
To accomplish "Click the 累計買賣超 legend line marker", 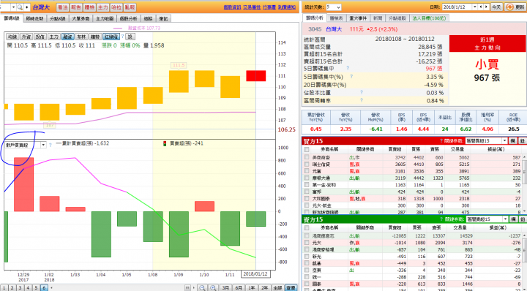I will click(x=59, y=143).
